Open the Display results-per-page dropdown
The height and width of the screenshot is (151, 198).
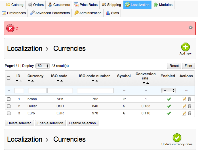pos(43,66)
